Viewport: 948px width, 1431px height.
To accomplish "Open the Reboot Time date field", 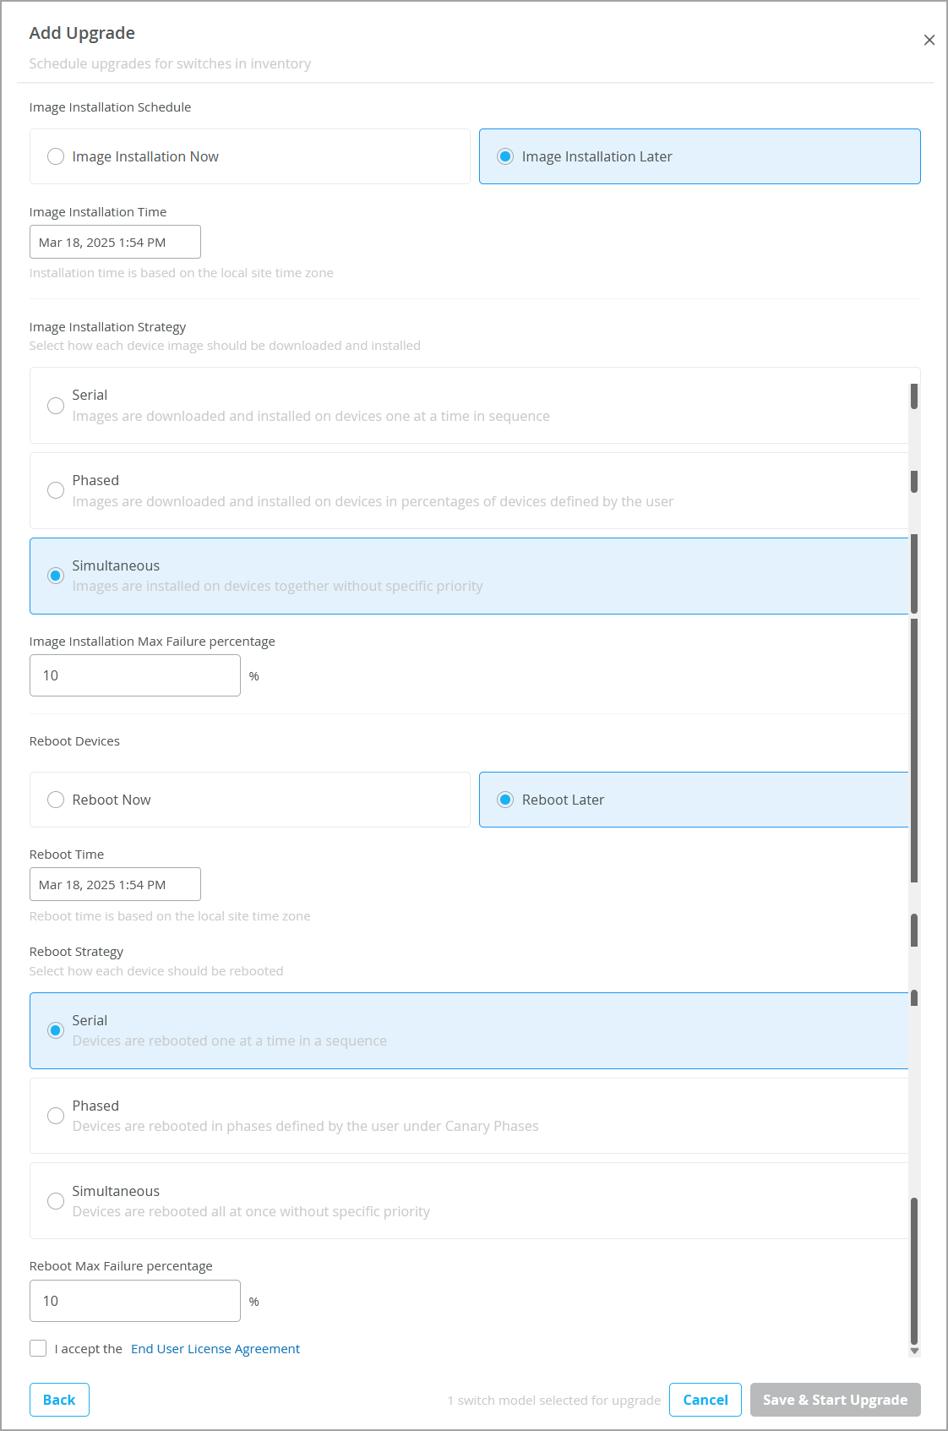I will tap(115, 884).
